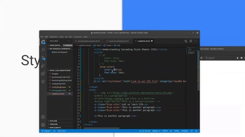This screenshot has height=137, width=245.
Task: Open the Search view in activity bar
Action: click(x=43, y=50)
